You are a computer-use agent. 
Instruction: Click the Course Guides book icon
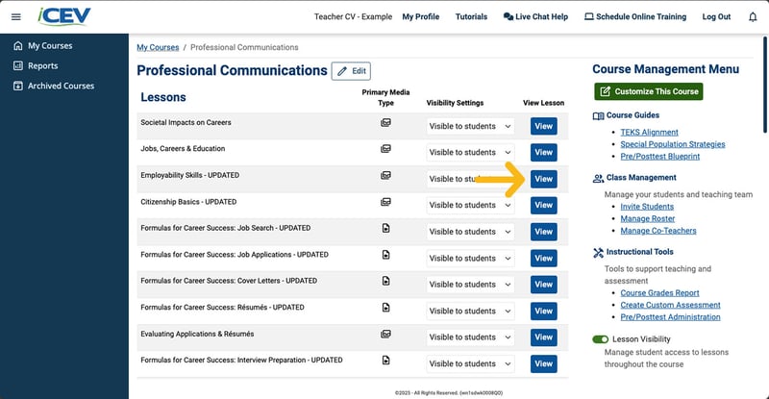tap(598, 115)
